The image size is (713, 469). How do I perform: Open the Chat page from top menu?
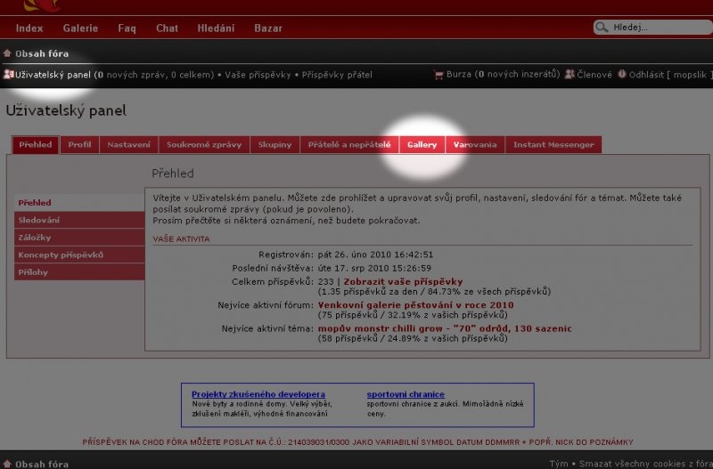coord(167,28)
